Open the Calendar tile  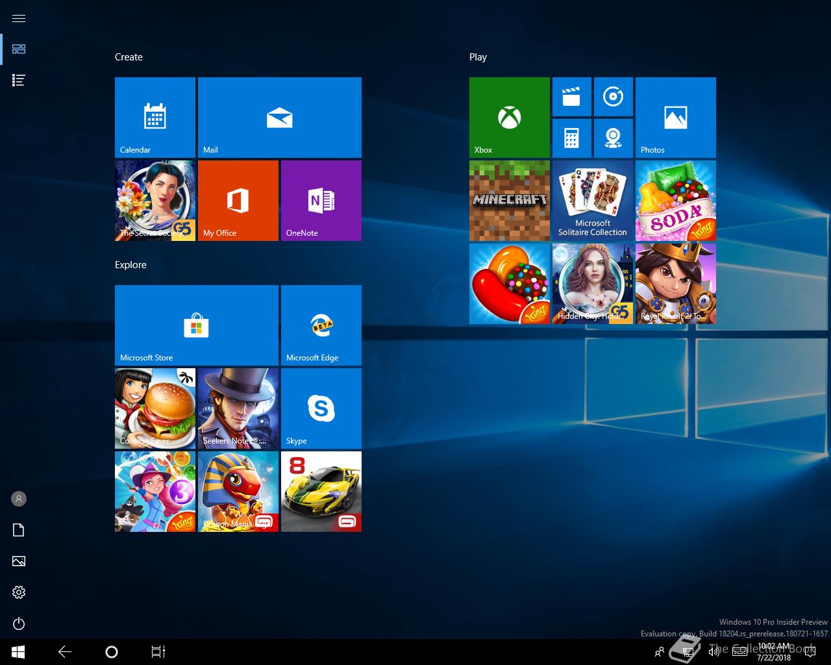[x=155, y=118]
